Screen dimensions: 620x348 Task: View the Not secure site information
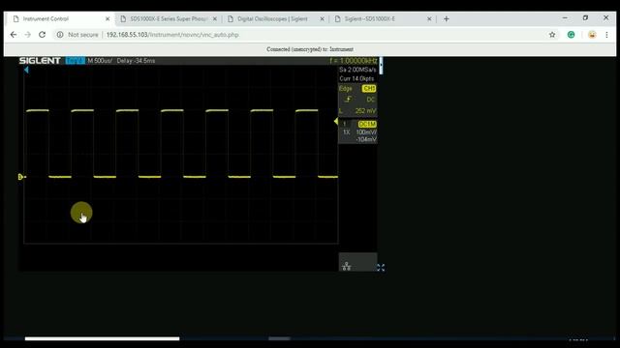[77, 35]
